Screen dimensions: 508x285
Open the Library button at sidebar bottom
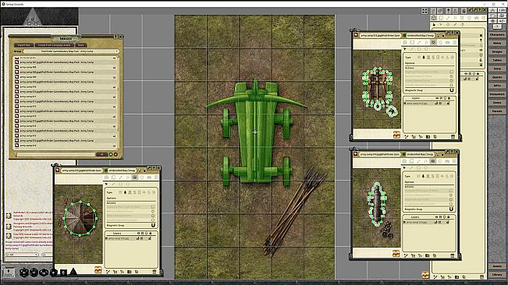coord(497,275)
